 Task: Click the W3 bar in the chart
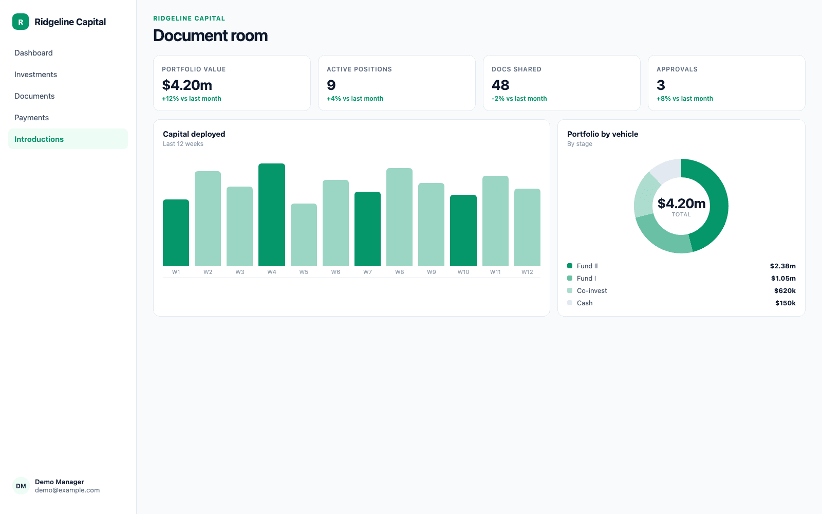coord(239,227)
